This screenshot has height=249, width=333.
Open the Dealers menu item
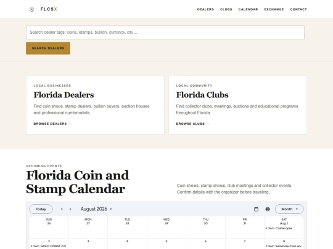[205, 9]
